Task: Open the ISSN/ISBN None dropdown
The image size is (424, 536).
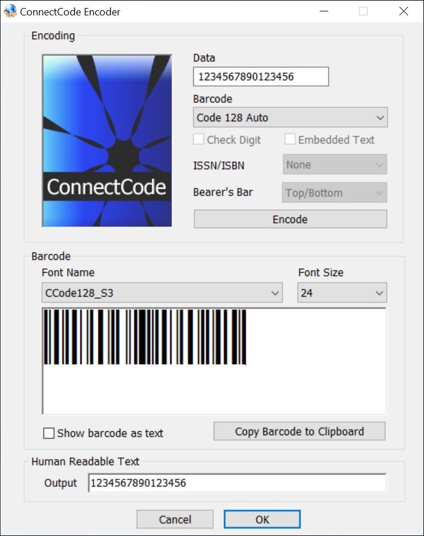Action: click(335, 165)
